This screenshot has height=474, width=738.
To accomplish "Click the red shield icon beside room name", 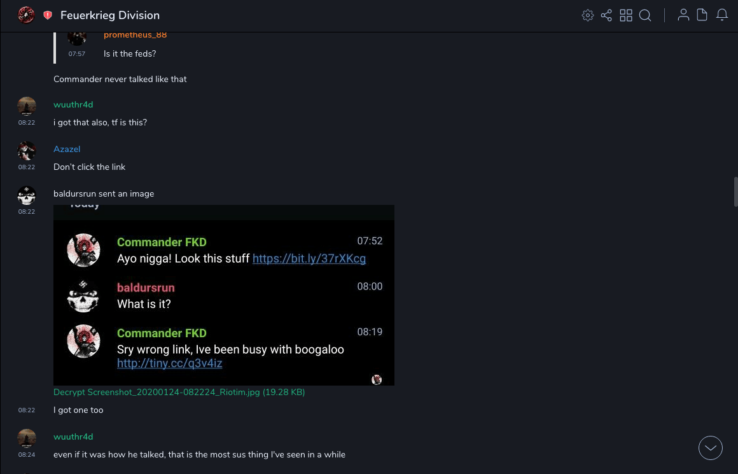I will (48, 15).
